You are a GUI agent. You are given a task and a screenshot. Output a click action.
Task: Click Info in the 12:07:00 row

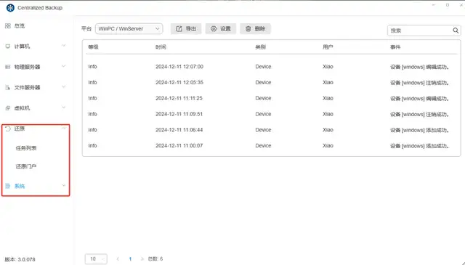pos(92,67)
